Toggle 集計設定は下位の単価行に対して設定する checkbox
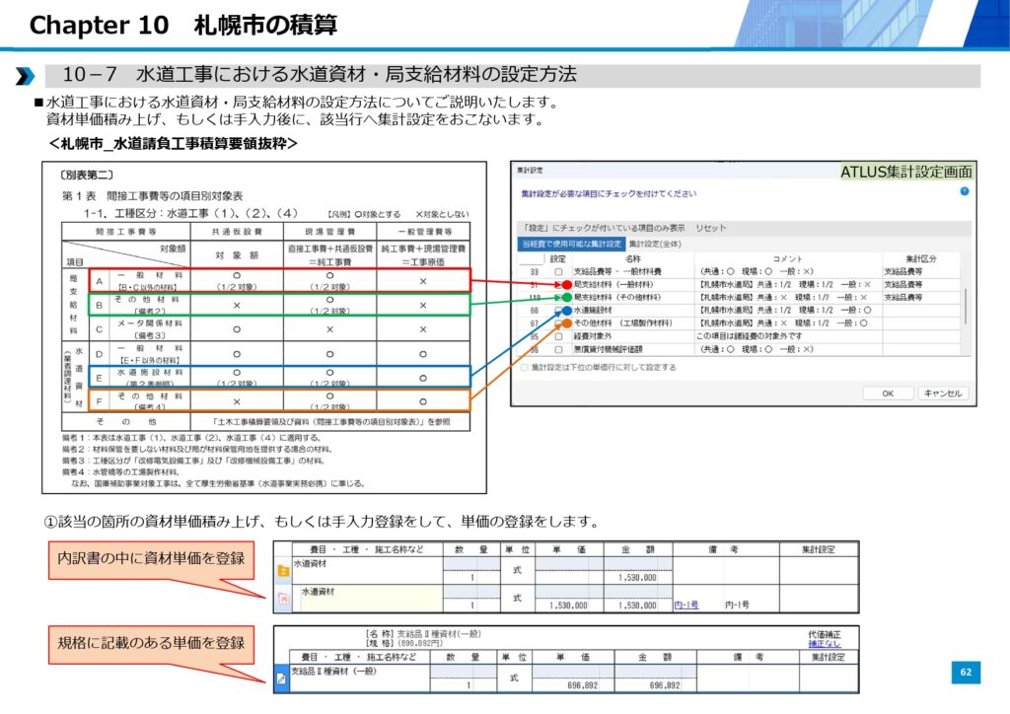This screenshot has height=714, width=1010. coord(525,367)
